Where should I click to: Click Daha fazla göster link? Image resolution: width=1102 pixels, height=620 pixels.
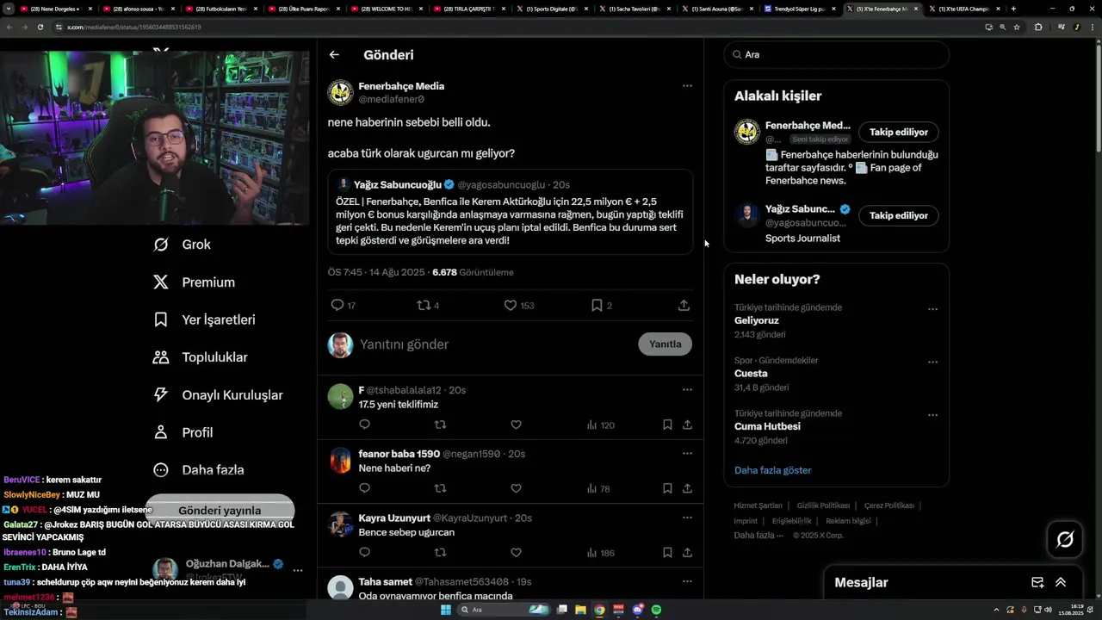pos(772,470)
